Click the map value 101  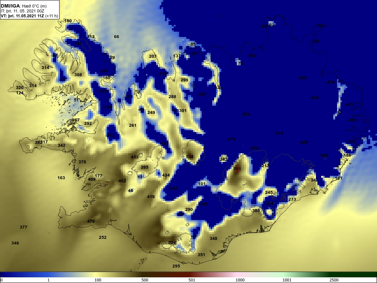tap(202, 184)
